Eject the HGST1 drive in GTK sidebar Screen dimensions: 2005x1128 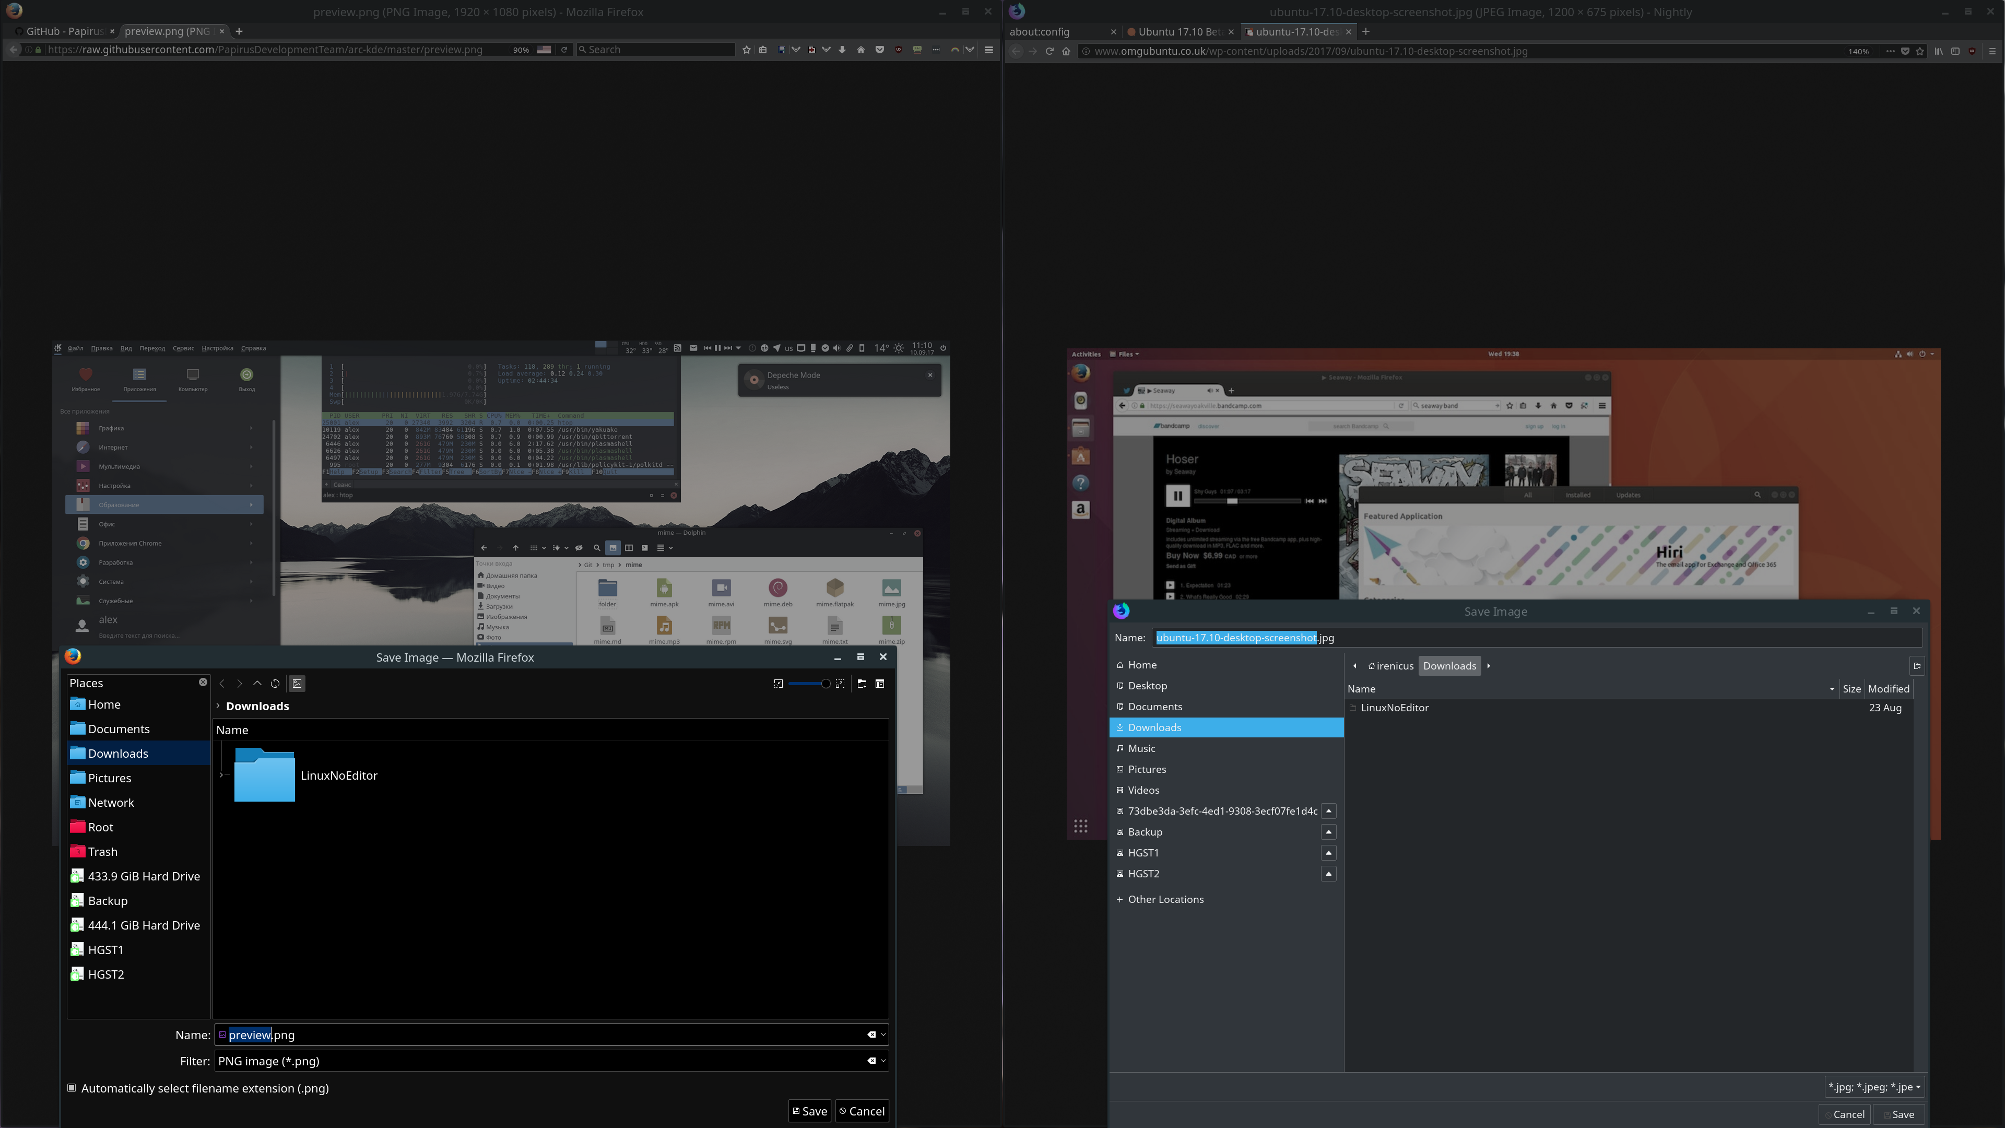1329,853
